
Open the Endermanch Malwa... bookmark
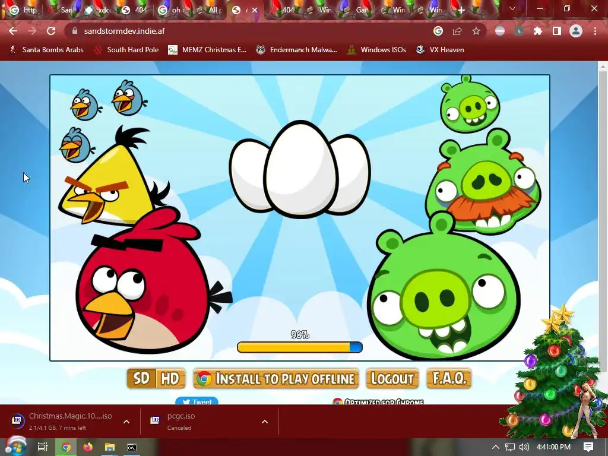297,50
